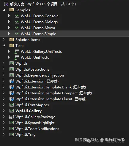Viewport: 129px width, 146px height.
Task: Click the C# icon of Wpf.Ui.Tray
Action: click(12, 134)
